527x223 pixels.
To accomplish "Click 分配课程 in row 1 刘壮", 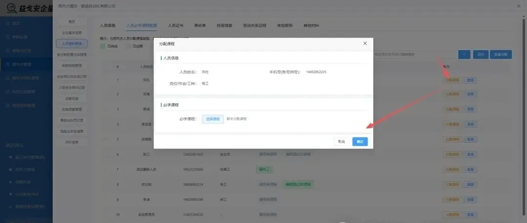I will [x=452, y=80].
